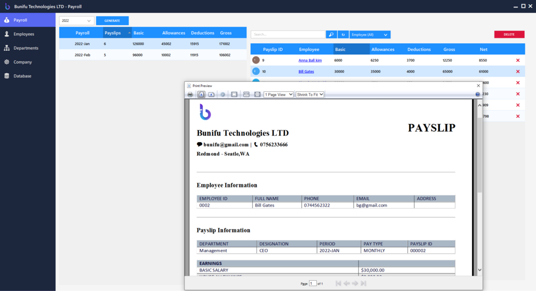The height and width of the screenshot is (291, 536).
Task: Open page setup gear in Print Preview
Action: 222,95
